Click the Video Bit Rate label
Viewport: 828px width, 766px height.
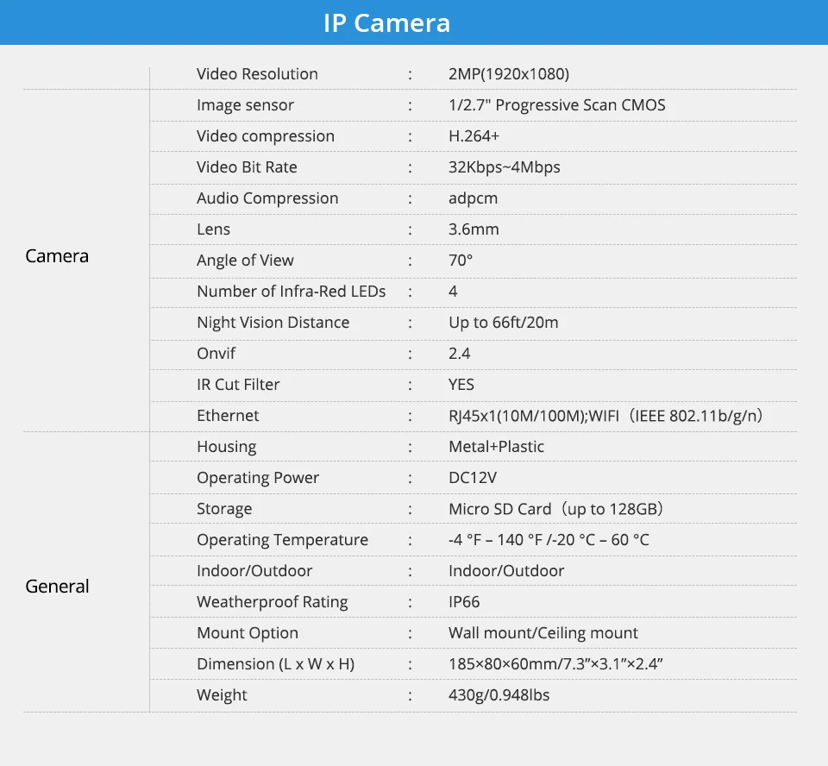(247, 167)
